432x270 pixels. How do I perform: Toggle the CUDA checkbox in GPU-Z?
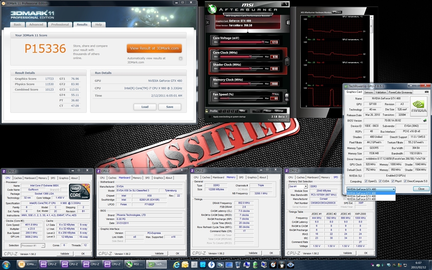(x=381, y=181)
